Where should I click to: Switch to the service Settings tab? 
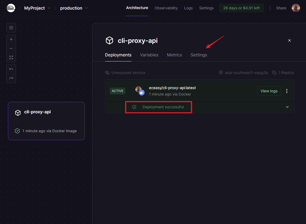[199, 55]
